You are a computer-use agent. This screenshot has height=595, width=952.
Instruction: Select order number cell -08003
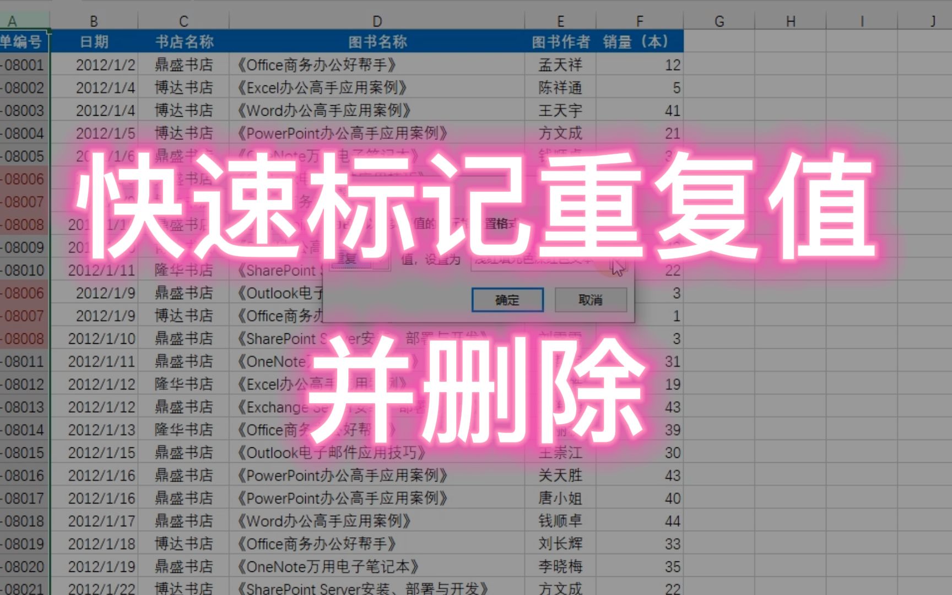(x=25, y=110)
